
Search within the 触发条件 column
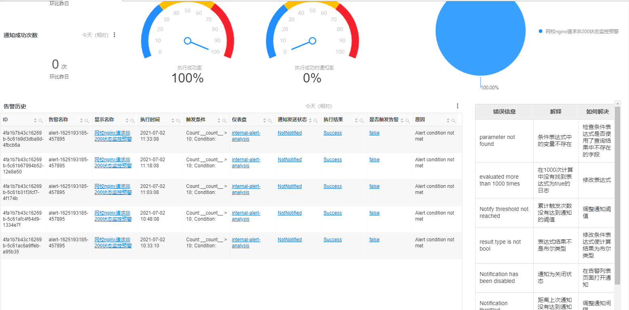(x=224, y=120)
